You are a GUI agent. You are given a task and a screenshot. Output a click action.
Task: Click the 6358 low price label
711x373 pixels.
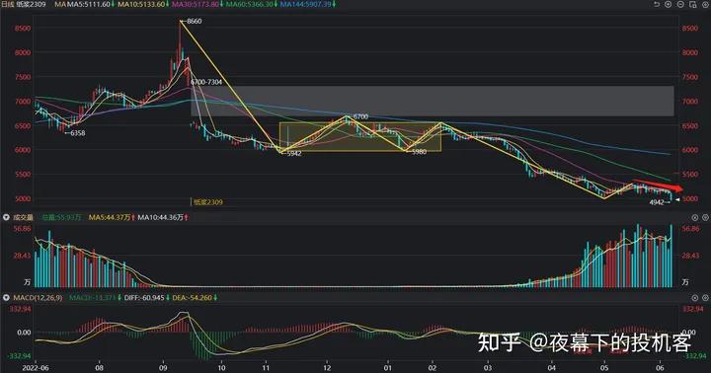(x=78, y=133)
